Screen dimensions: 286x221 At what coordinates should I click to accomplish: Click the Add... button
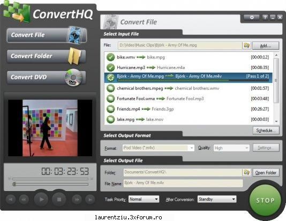266,45
